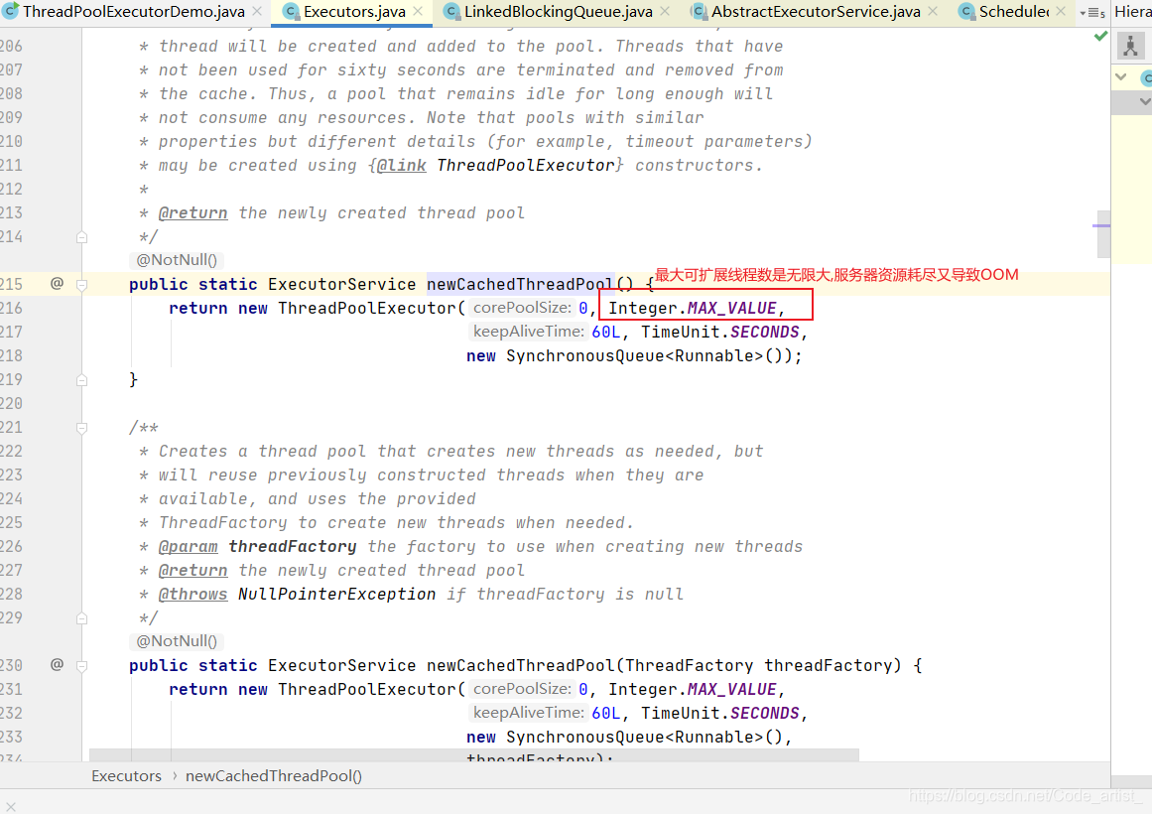Close the ThreadPoolExecutorDemo.java tab
This screenshot has height=814, width=1152.
pyautogui.click(x=257, y=12)
